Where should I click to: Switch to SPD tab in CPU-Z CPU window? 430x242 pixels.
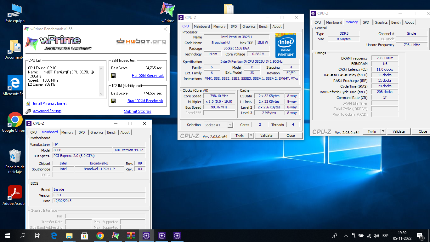tap(234, 26)
